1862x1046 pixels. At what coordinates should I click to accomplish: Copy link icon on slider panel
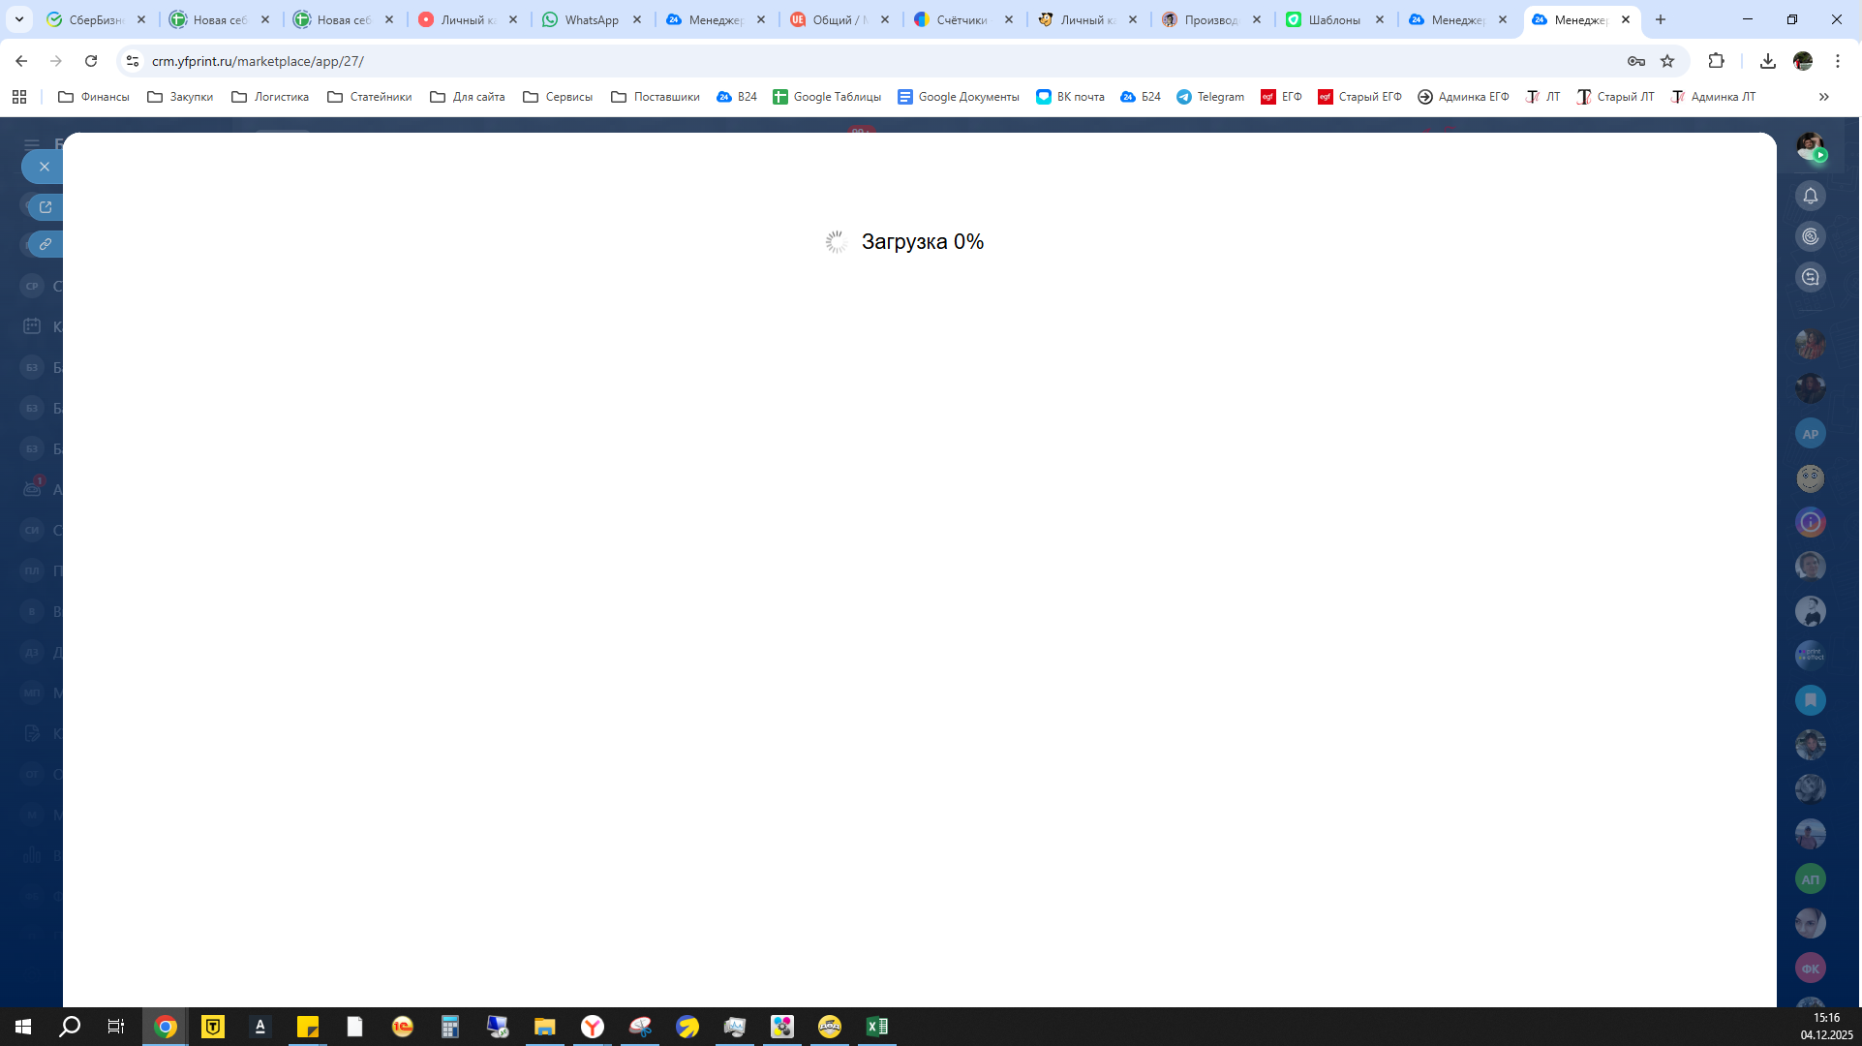click(x=46, y=244)
